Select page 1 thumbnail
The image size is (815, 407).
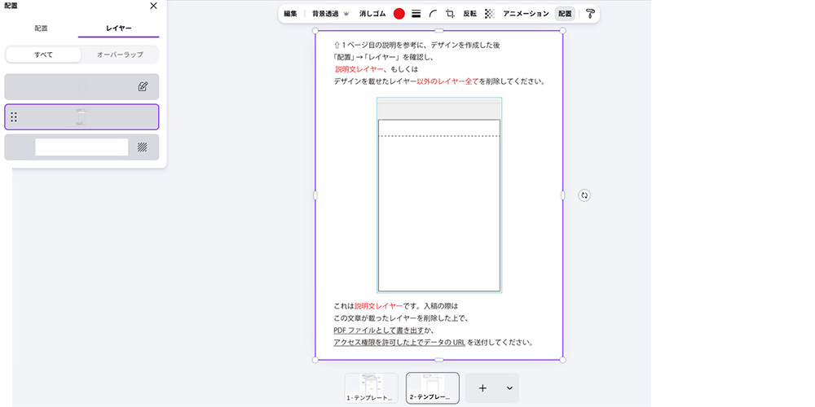(x=371, y=388)
